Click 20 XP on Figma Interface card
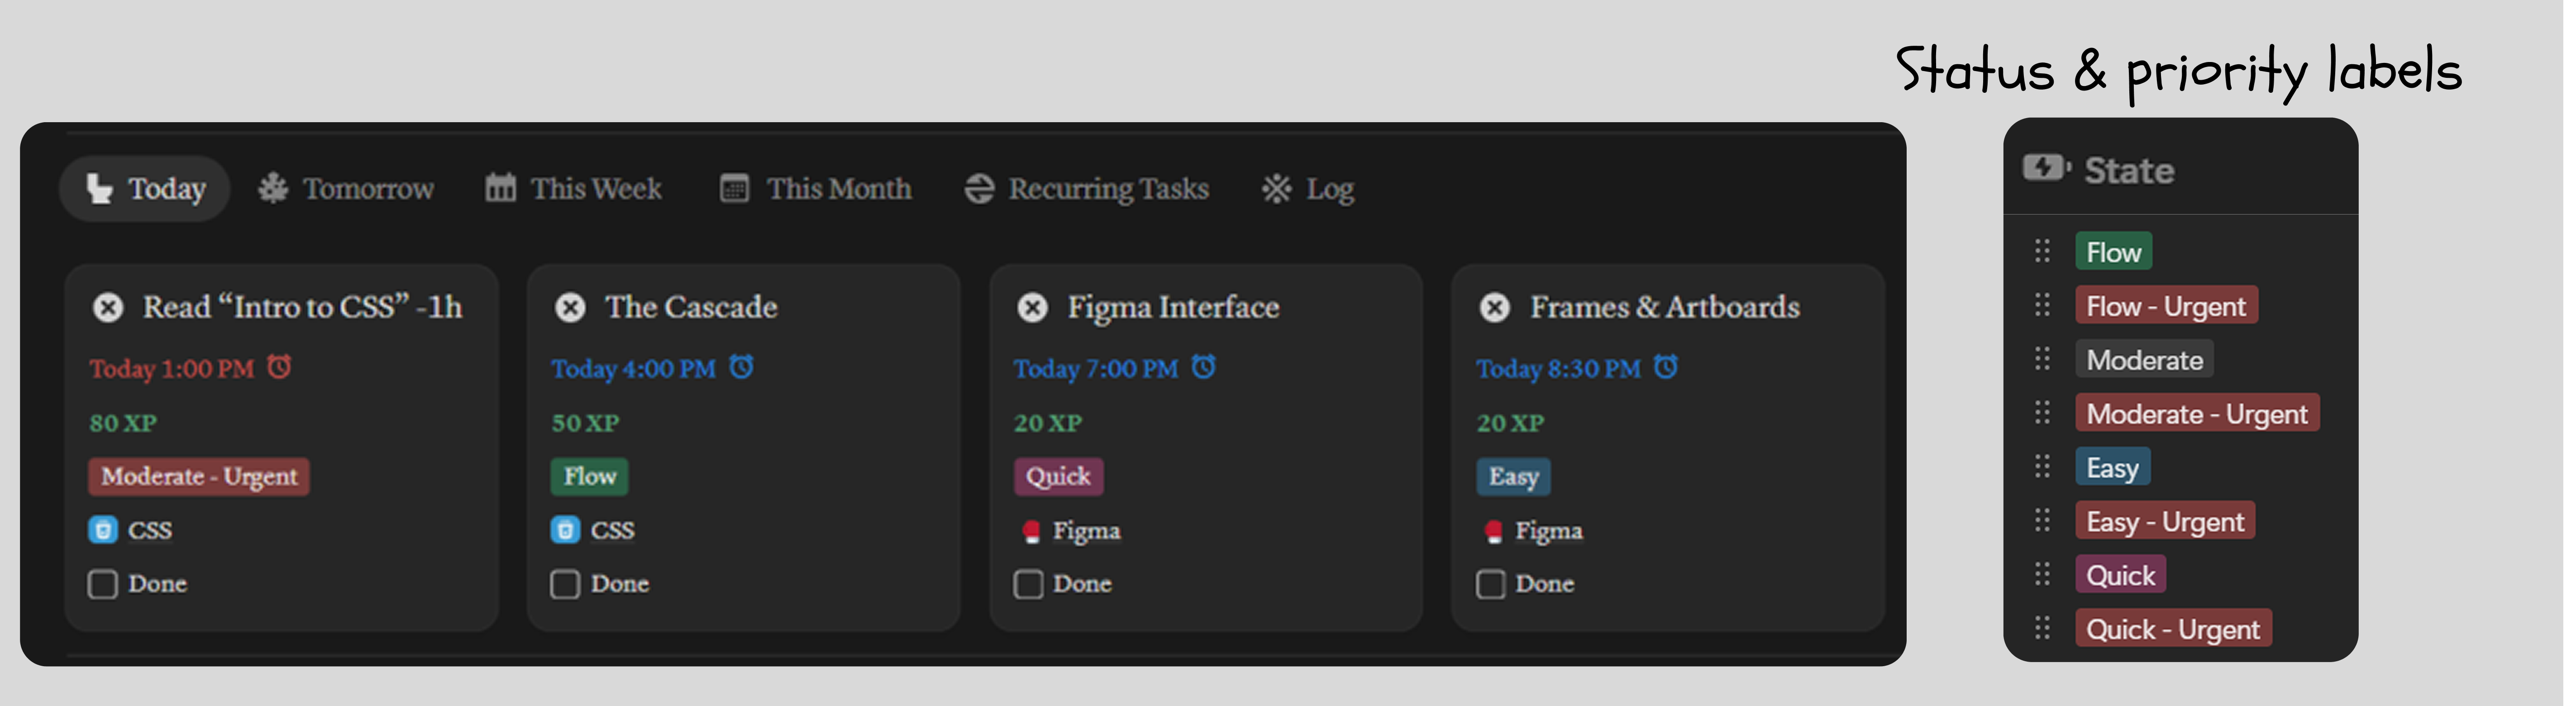This screenshot has height=706, width=2576. tap(1048, 423)
